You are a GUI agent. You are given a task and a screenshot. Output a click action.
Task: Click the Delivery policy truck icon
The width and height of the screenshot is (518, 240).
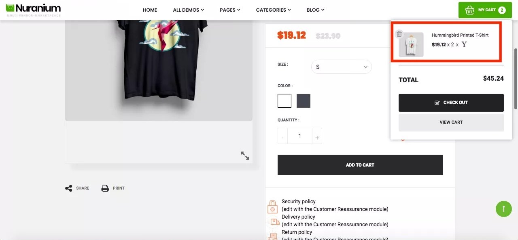[x=274, y=221]
